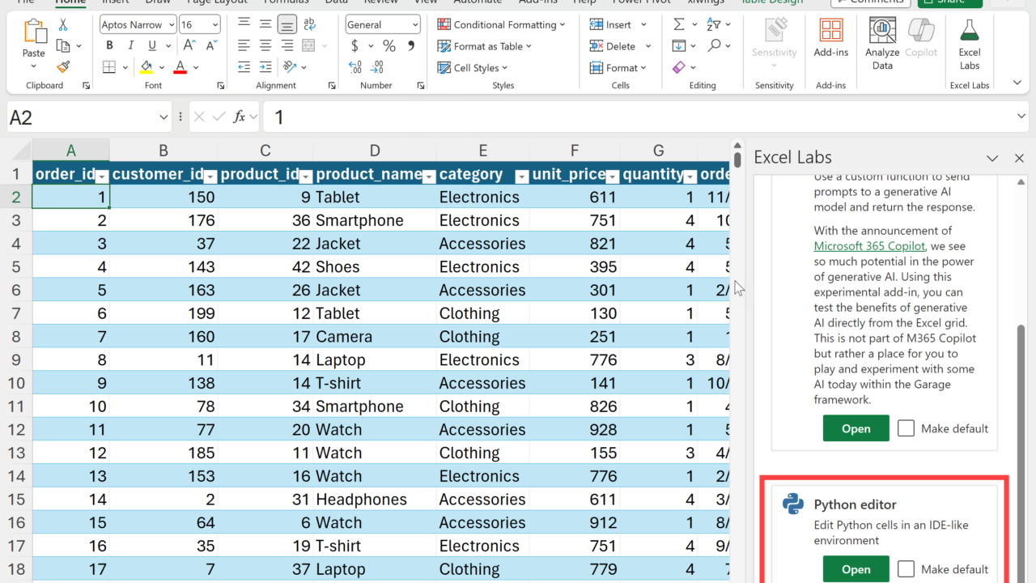
Task: Click the Format Painter brush icon
Action: click(x=63, y=67)
